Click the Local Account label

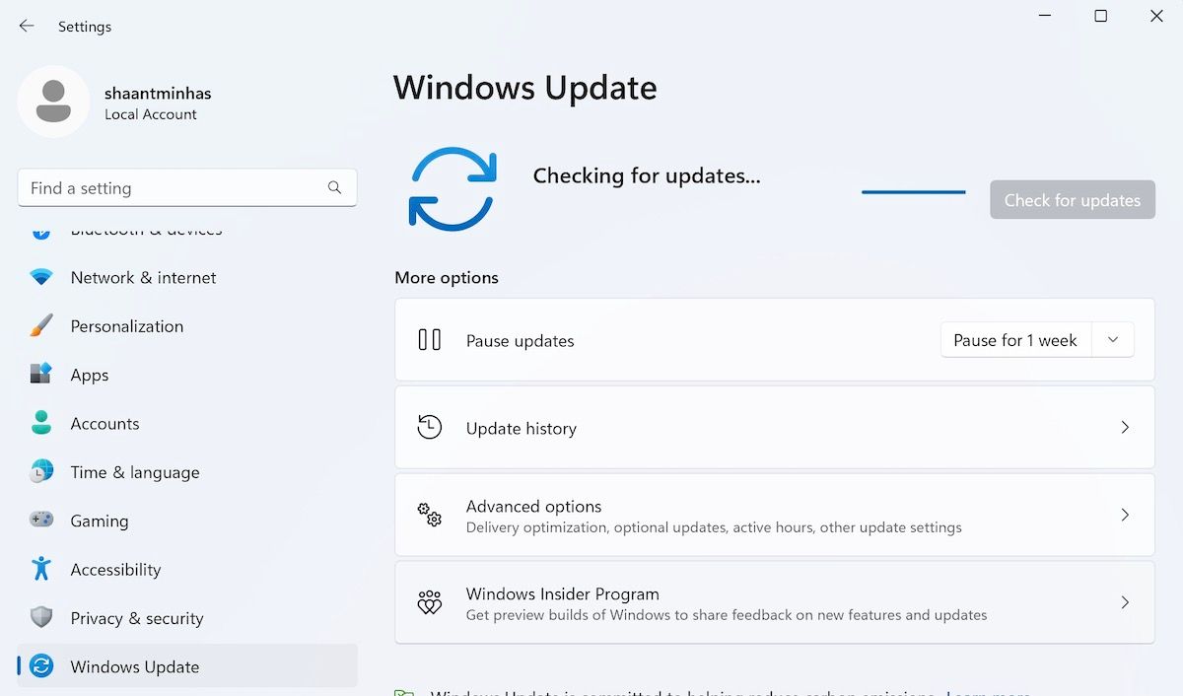pos(151,114)
